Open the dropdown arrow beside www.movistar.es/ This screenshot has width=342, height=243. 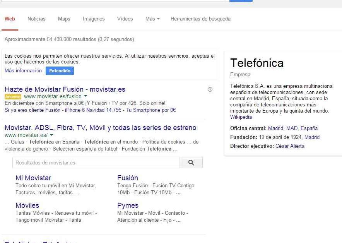point(51,135)
